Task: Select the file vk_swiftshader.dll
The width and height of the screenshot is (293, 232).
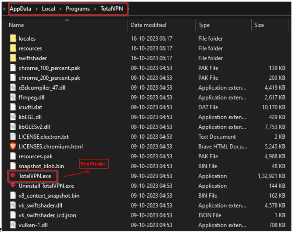Action: coord(40,205)
